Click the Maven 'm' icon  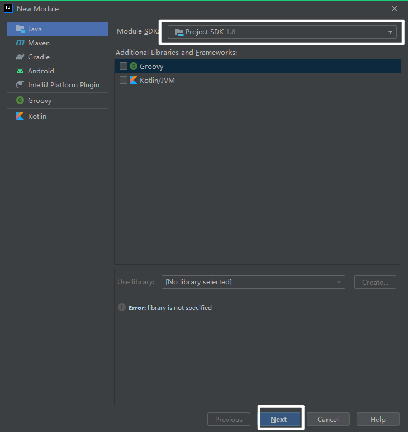(20, 43)
